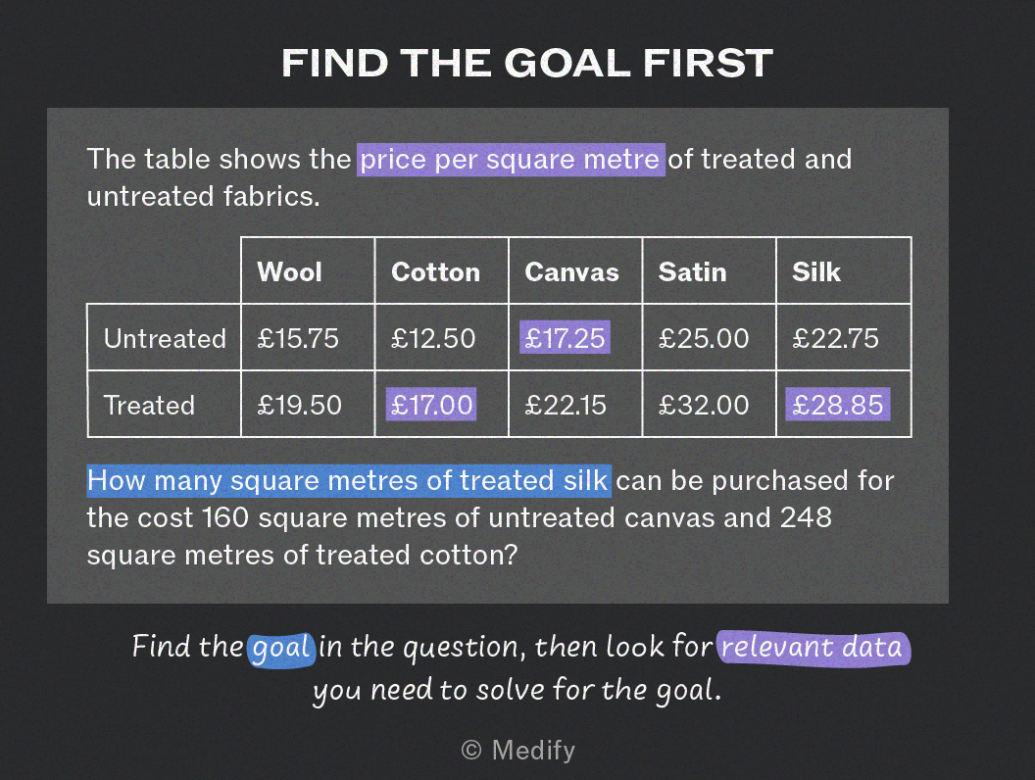Click the Satin column header
Screen dimensions: 1035x780
[692, 271]
